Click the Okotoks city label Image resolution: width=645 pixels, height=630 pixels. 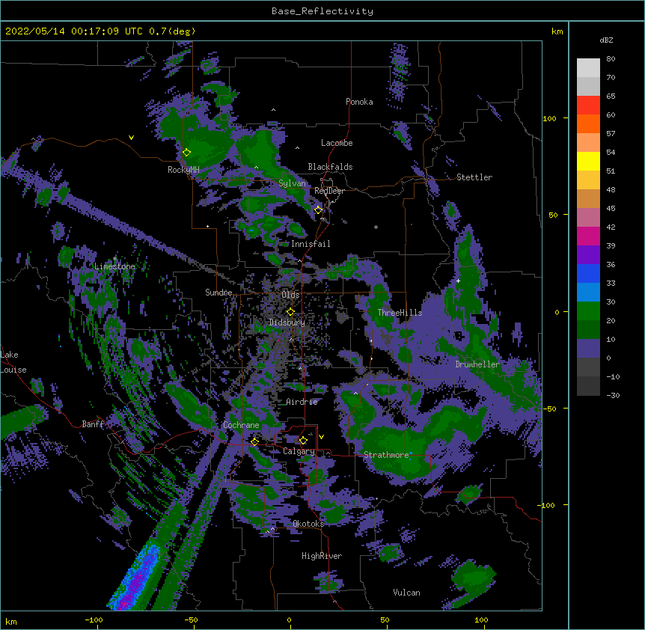pos(308,524)
